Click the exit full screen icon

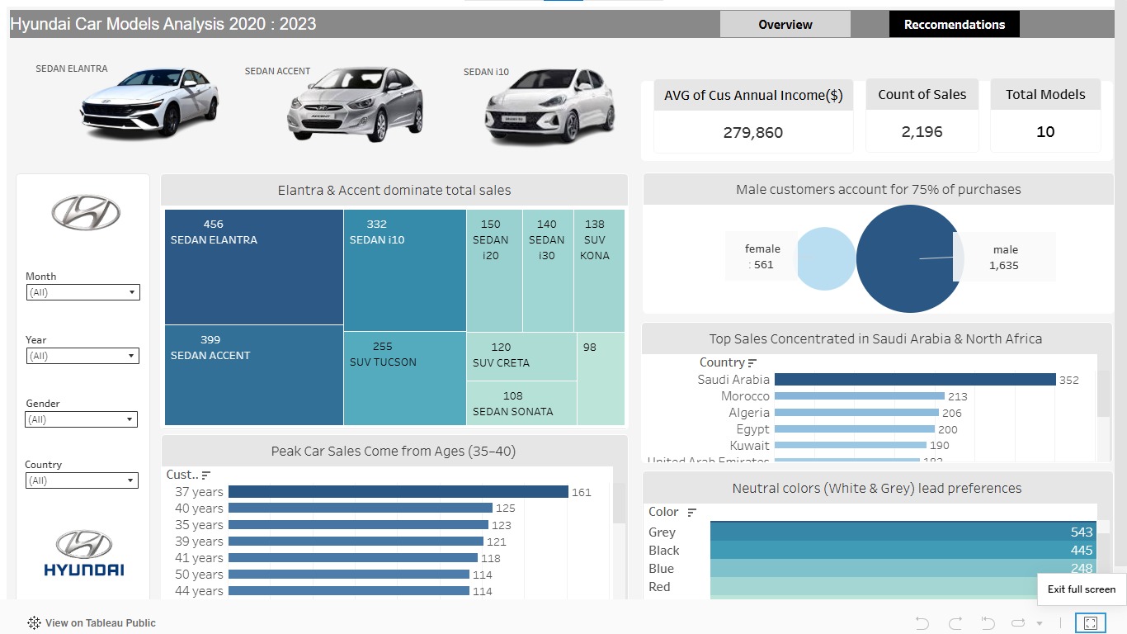[1091, 623]
